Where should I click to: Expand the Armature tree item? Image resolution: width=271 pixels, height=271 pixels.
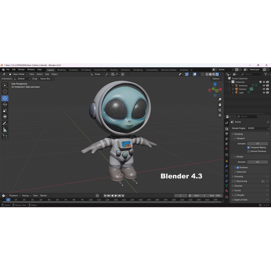click(x=233, y=86)
